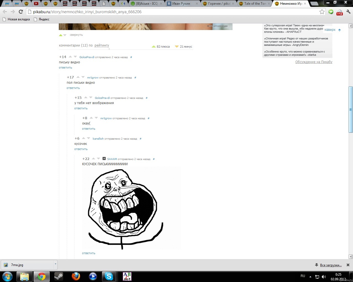This screenshot has height=282, width=353.
Task: Upvote SAAAM's +22 comment
Action: click(x=93, y=159)
